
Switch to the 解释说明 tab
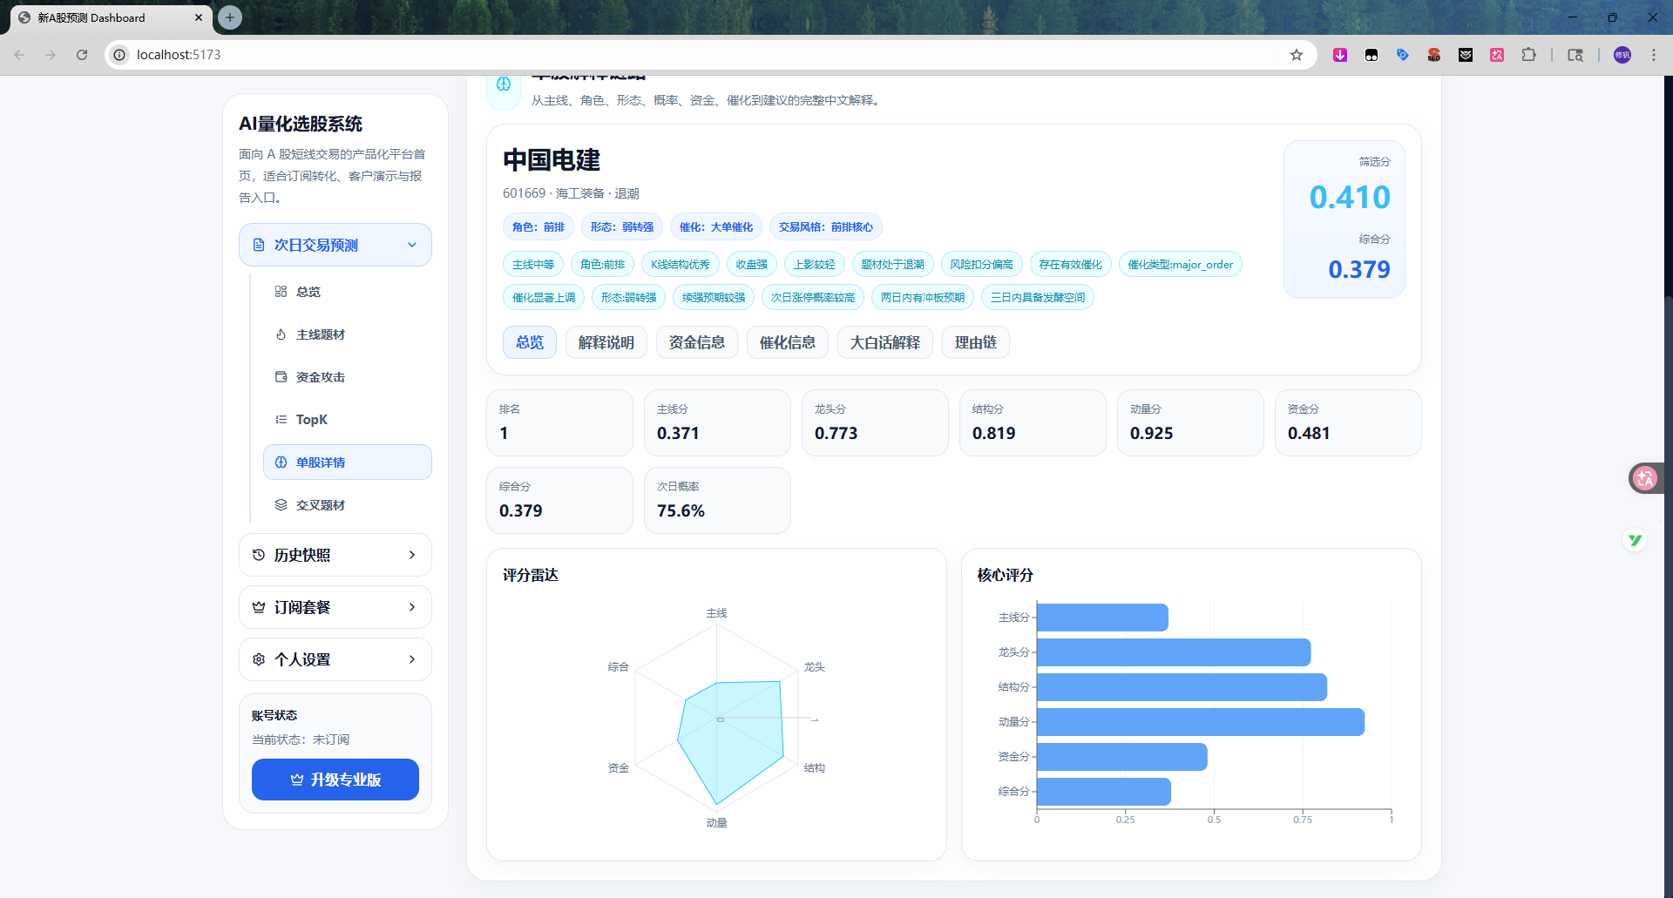point(606,342)
